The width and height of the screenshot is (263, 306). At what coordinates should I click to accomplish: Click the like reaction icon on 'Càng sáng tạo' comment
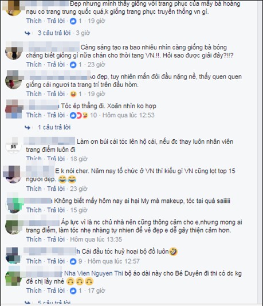point(73,65)
